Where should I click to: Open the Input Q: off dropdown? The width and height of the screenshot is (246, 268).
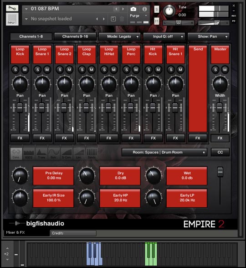tap(164, 37)
